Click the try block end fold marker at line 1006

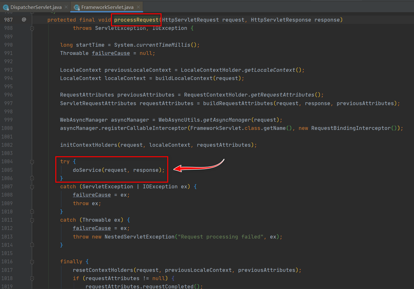coord(32,178)
